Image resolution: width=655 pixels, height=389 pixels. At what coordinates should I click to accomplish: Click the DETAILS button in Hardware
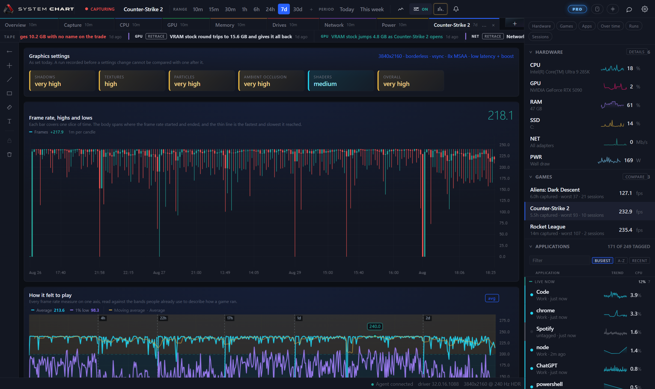click(637, 52)
